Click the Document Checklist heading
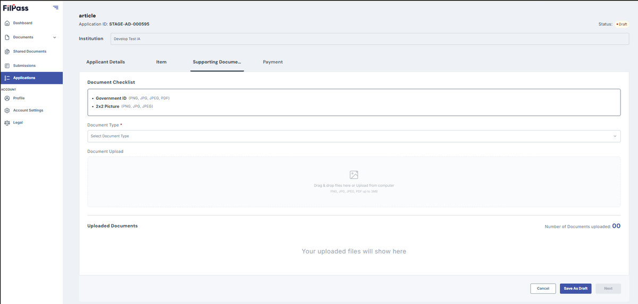 (x=111, y=82)
